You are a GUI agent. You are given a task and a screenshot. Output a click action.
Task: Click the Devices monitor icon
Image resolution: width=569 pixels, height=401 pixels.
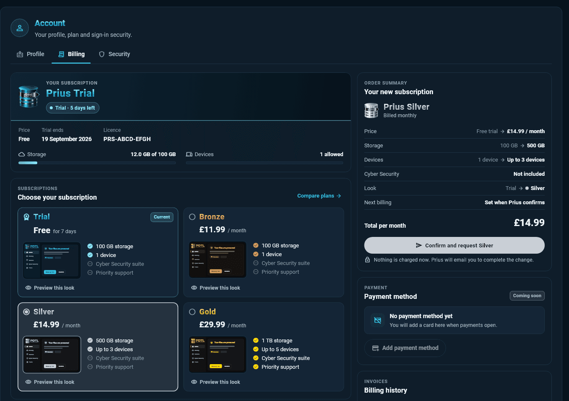tap(189, 154)
